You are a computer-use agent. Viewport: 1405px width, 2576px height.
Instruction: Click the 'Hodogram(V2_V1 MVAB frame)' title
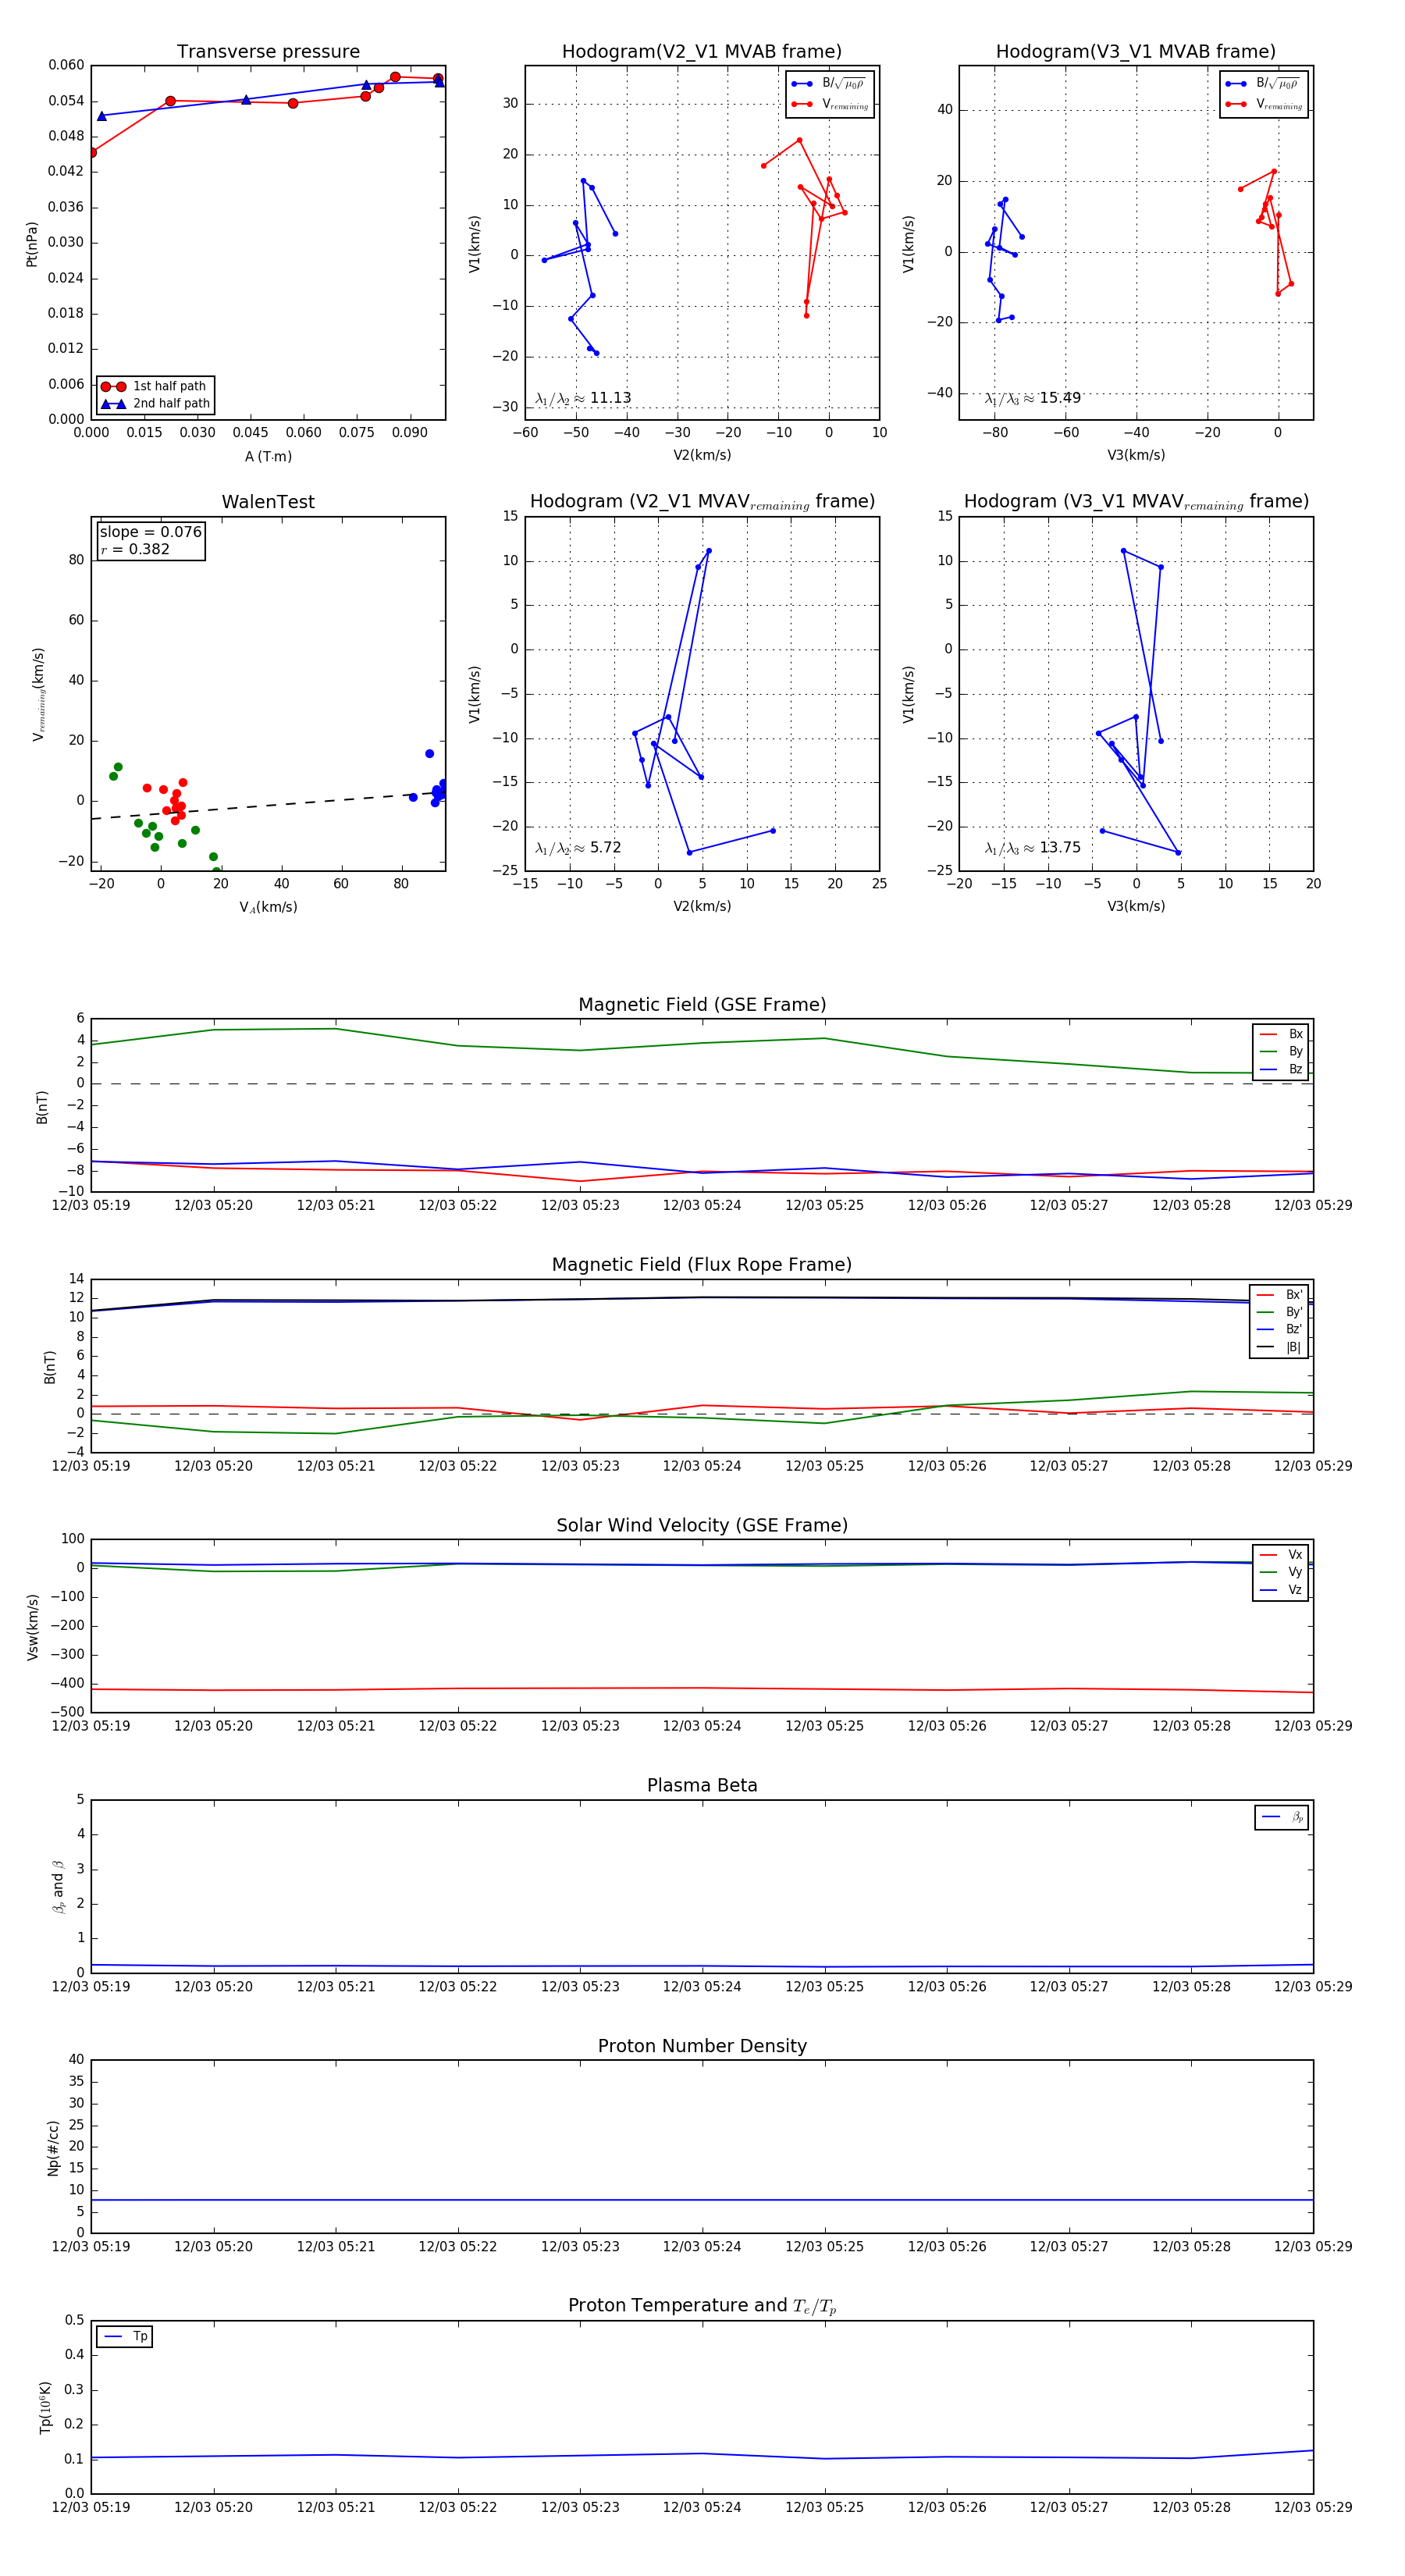[702, 52]
